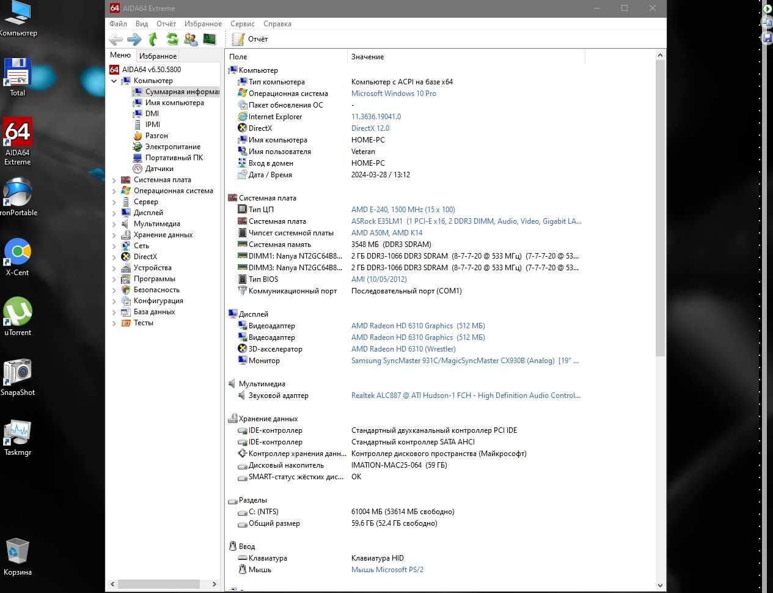Select the uTorrent desktop shortcut
Image resolution: width=773 pixels, height=593 pixels.
pos(18,317)
